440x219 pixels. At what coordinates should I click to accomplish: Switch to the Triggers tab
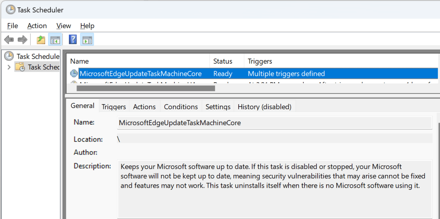point(114,107)
